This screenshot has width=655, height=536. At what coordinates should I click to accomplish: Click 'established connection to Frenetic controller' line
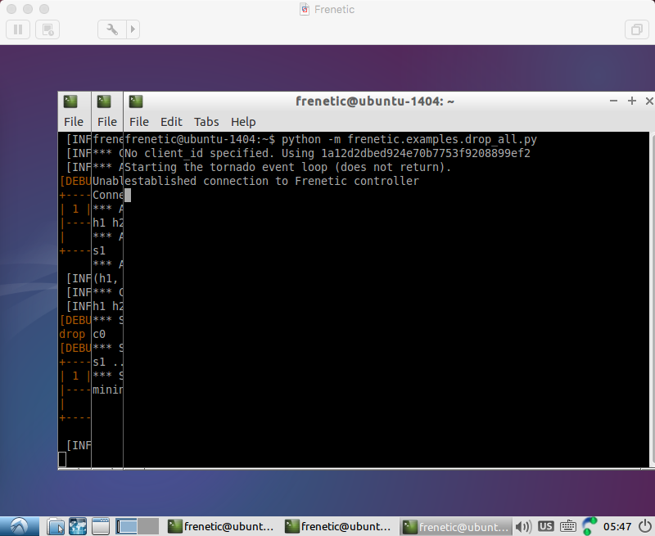coord(272,181)
